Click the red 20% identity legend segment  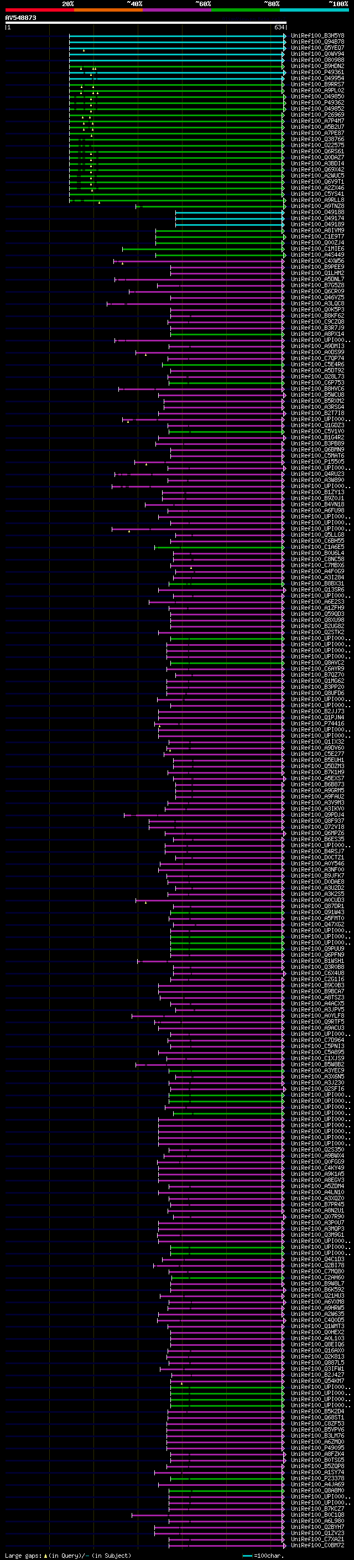tap(39, 10)
